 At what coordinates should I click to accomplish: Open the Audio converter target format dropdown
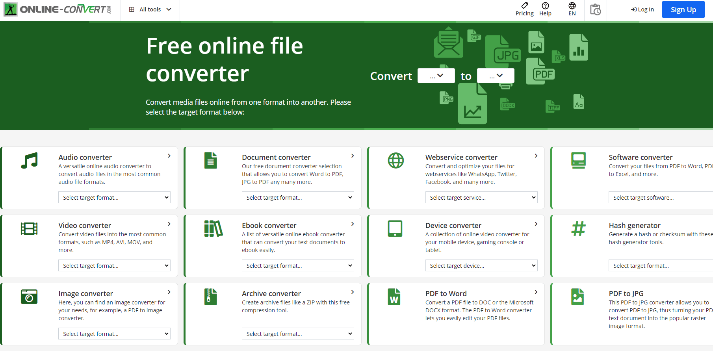pyautogui.click(x=114, y=198)
